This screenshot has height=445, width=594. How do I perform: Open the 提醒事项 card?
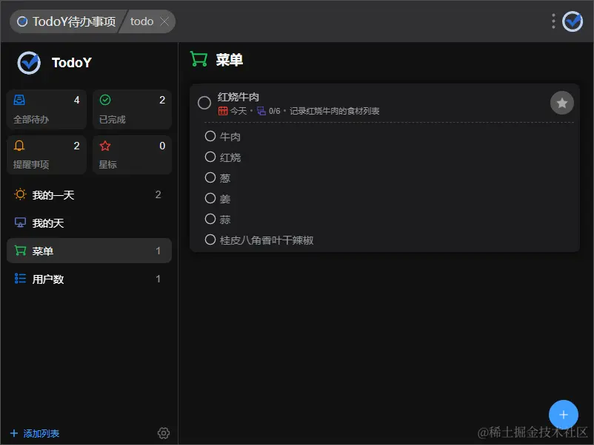[47, 155]
